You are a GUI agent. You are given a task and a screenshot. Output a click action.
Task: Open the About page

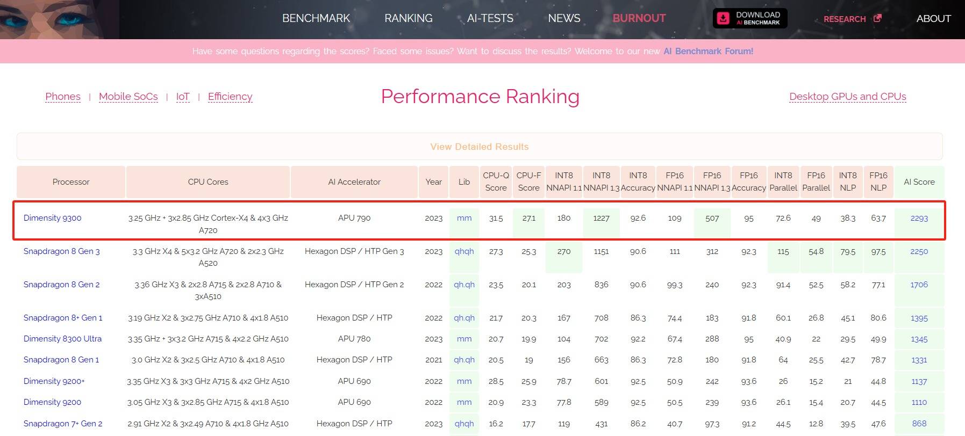click(x=933, y=18)
